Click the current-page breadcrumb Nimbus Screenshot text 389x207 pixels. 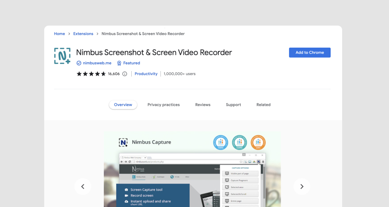pyautogui.click(x=143, y=34)
